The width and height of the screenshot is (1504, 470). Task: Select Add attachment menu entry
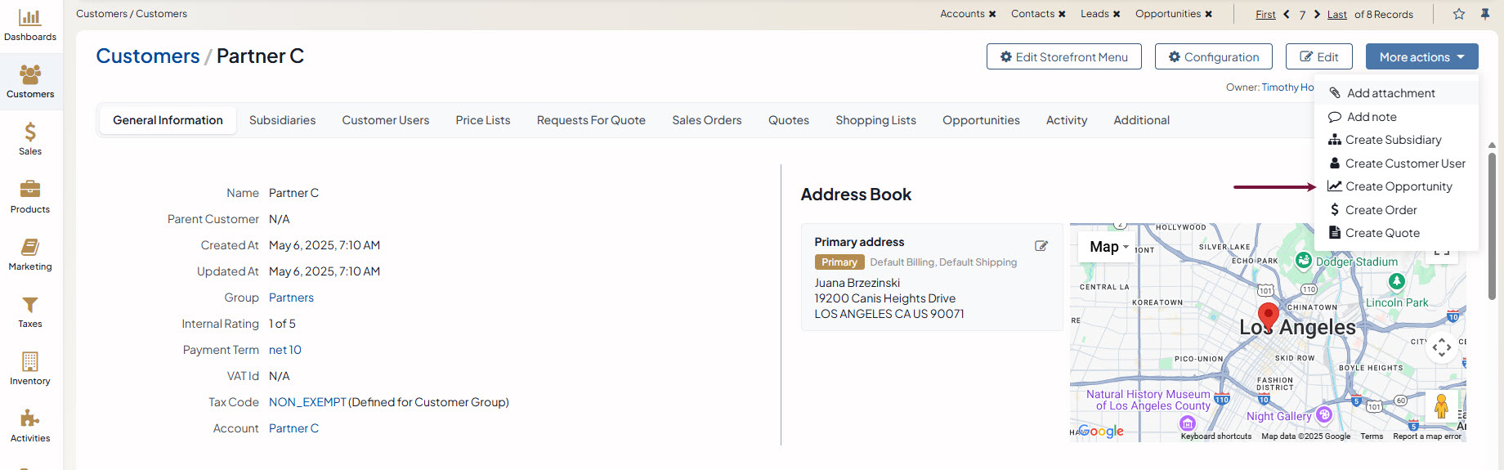pos(1390,93)
